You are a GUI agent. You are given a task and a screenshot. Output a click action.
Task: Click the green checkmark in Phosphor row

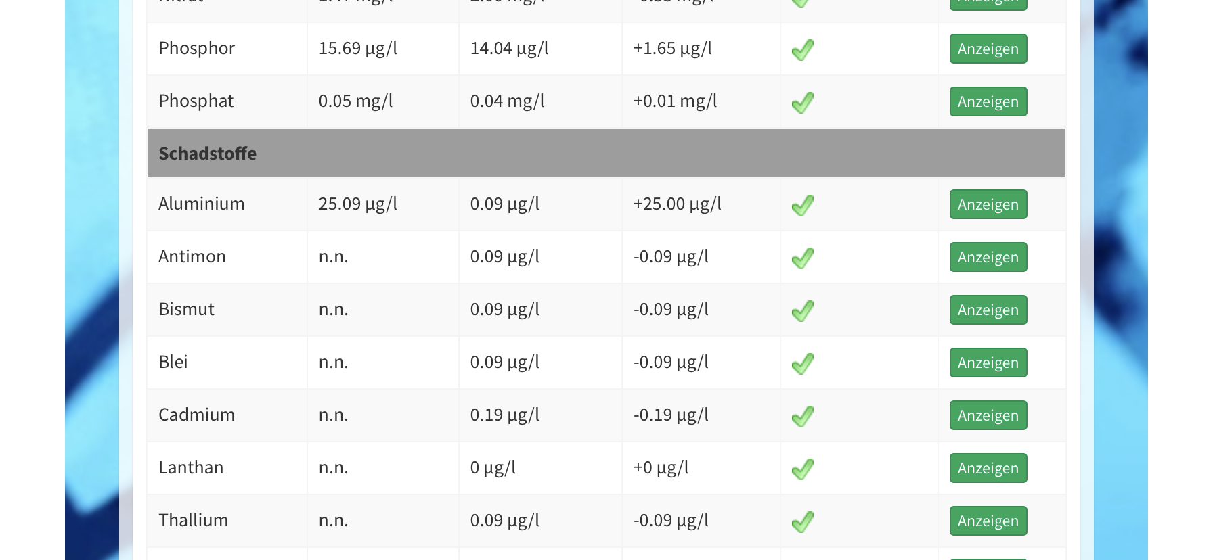[803, 49]
